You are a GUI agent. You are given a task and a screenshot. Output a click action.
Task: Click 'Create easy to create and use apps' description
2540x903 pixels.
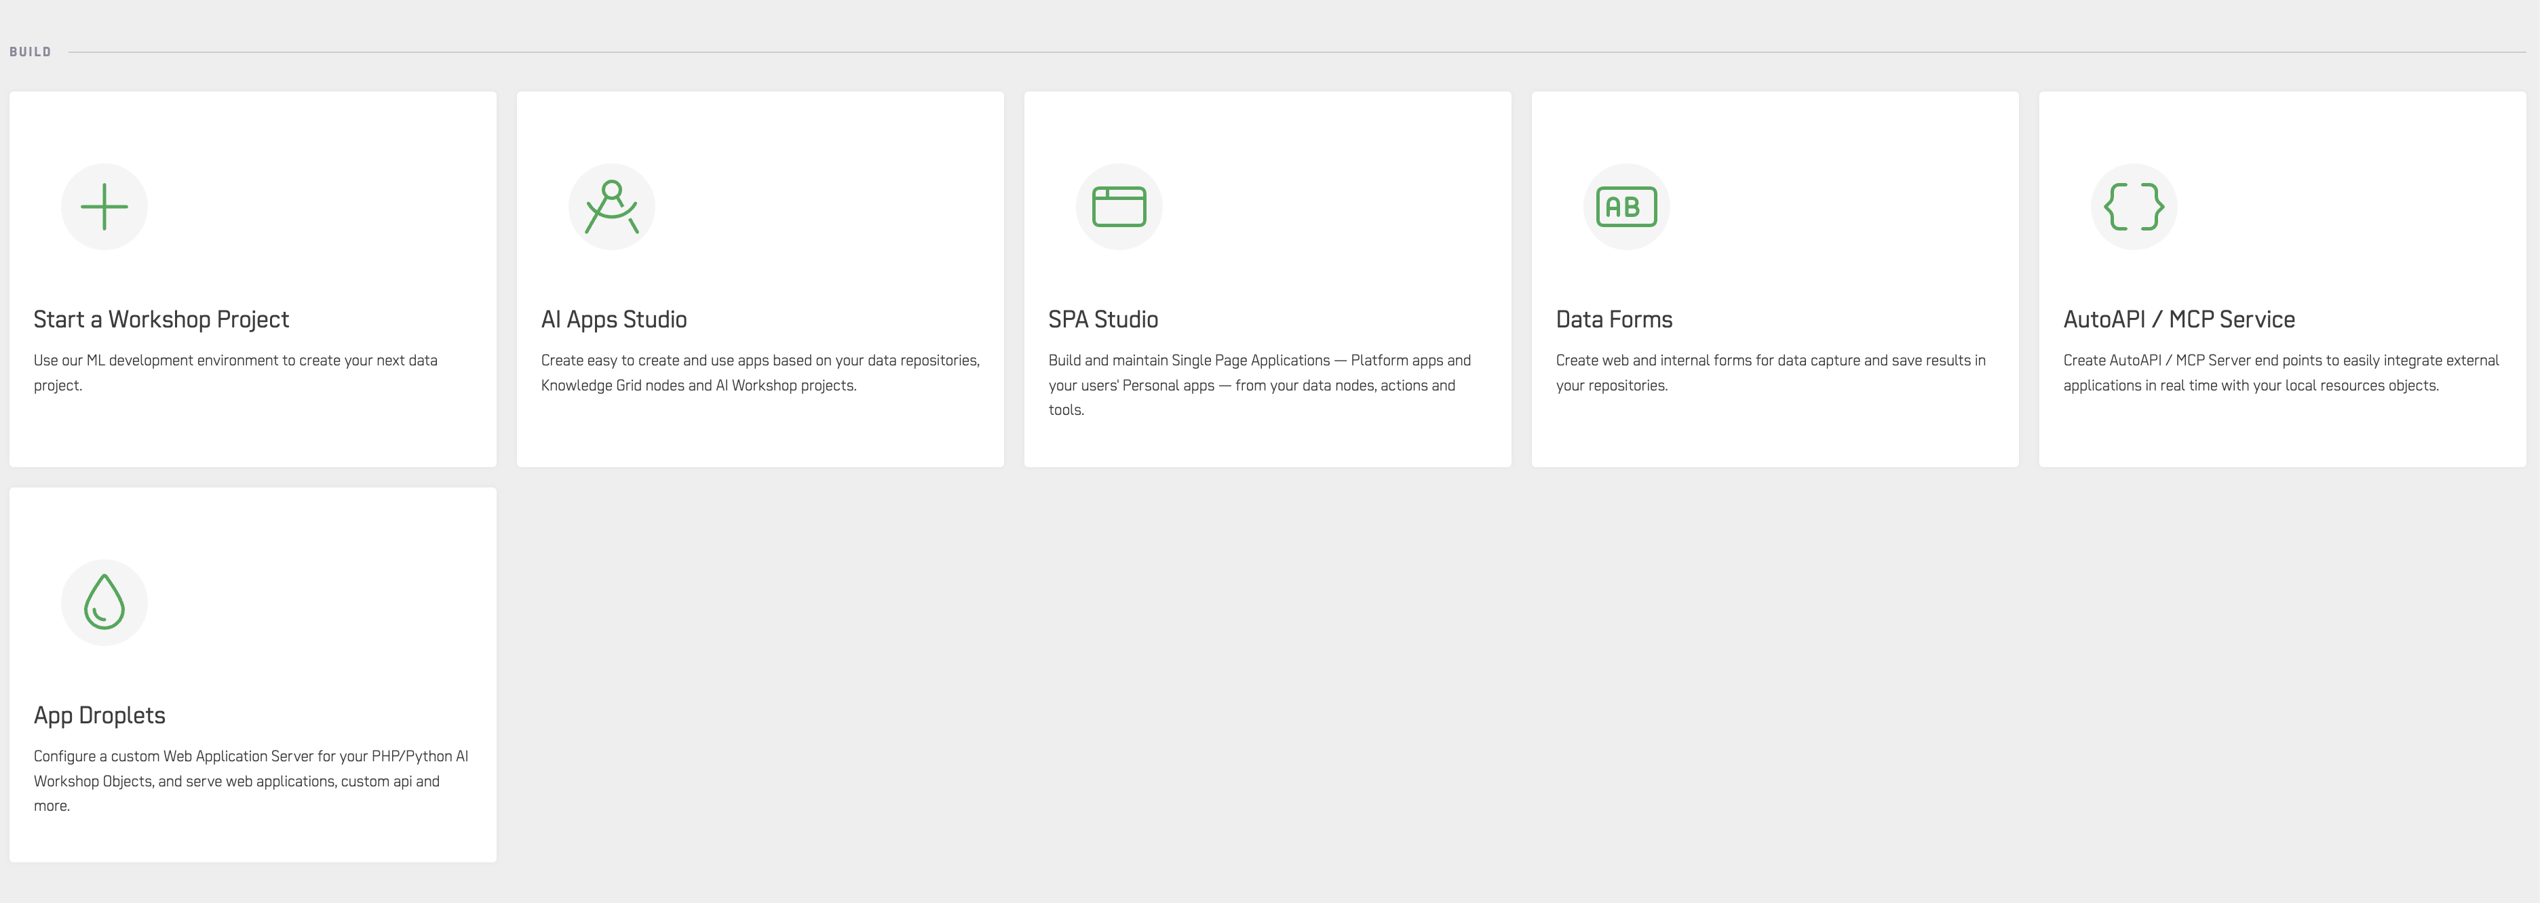761,373
